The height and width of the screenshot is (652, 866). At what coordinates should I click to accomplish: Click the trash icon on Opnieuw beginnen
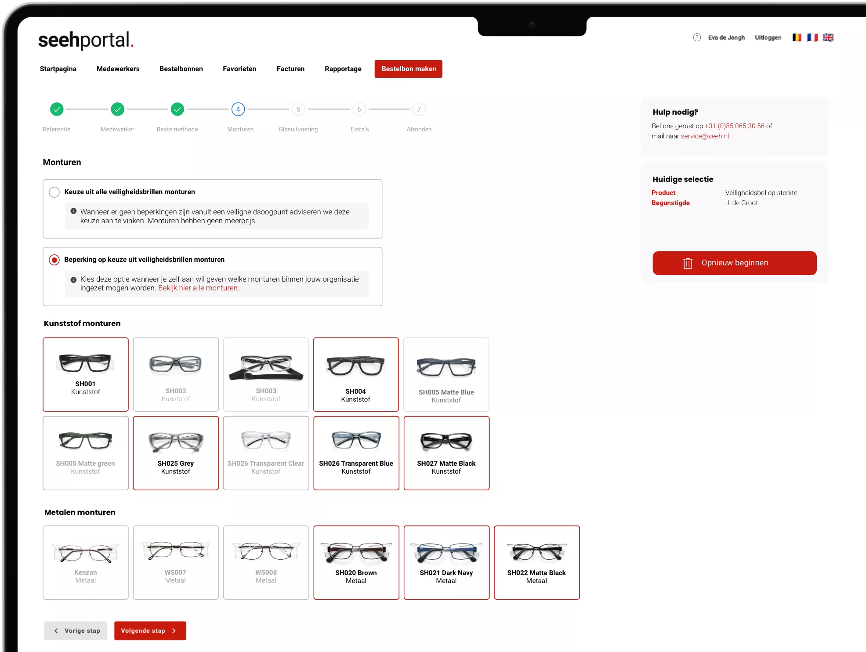(688, 263)
